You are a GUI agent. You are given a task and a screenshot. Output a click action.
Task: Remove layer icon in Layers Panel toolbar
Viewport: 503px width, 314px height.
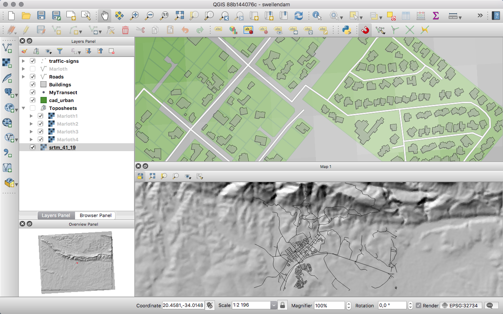coord(112,51)
